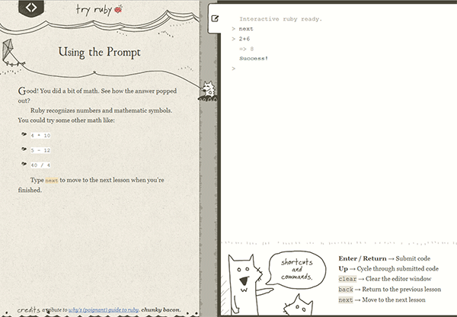Click the 'credits' handwritten text
The height and width of the screenshot is (317, 457).
(29, 309)
